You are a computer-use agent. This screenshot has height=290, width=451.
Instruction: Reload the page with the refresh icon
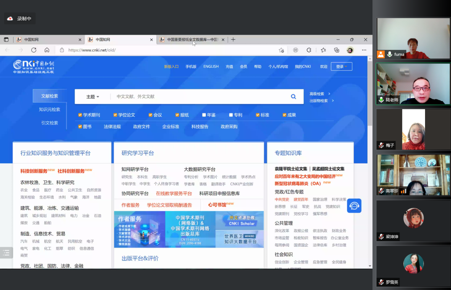tap(34, 50)
